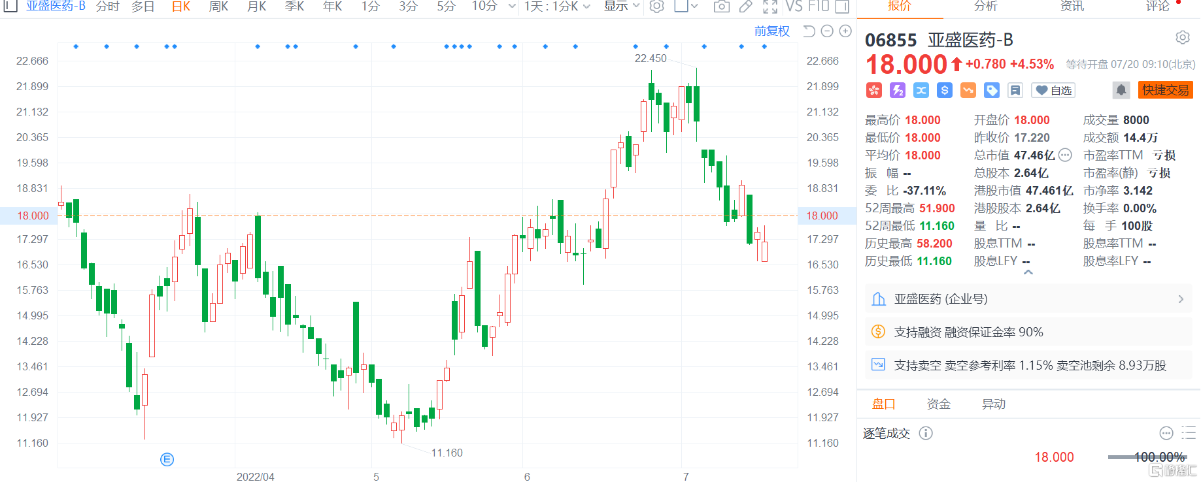Select 5分 minute chart period
Viewport: 1201px width, 482px height.
coord(447,7)
